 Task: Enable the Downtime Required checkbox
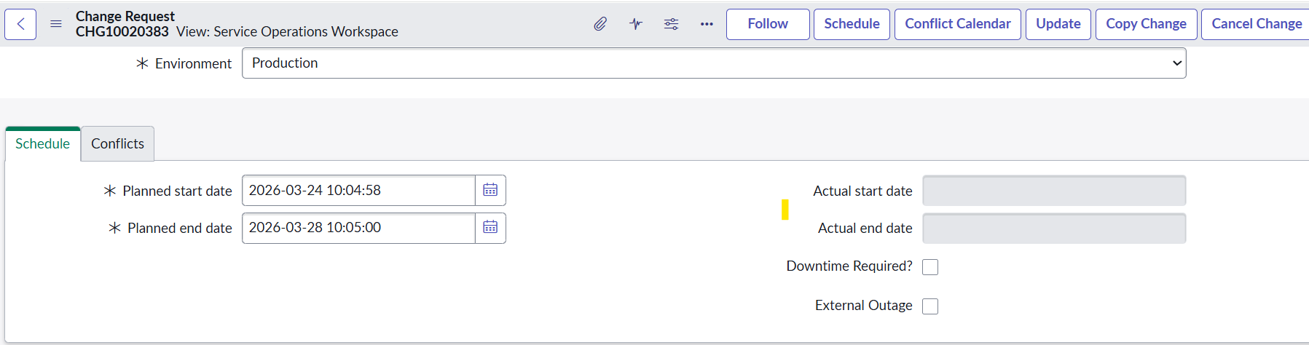click(x=930, y=267)
